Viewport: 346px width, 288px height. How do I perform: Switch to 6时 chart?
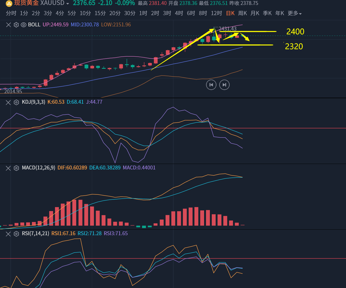[x=191, y=13]
